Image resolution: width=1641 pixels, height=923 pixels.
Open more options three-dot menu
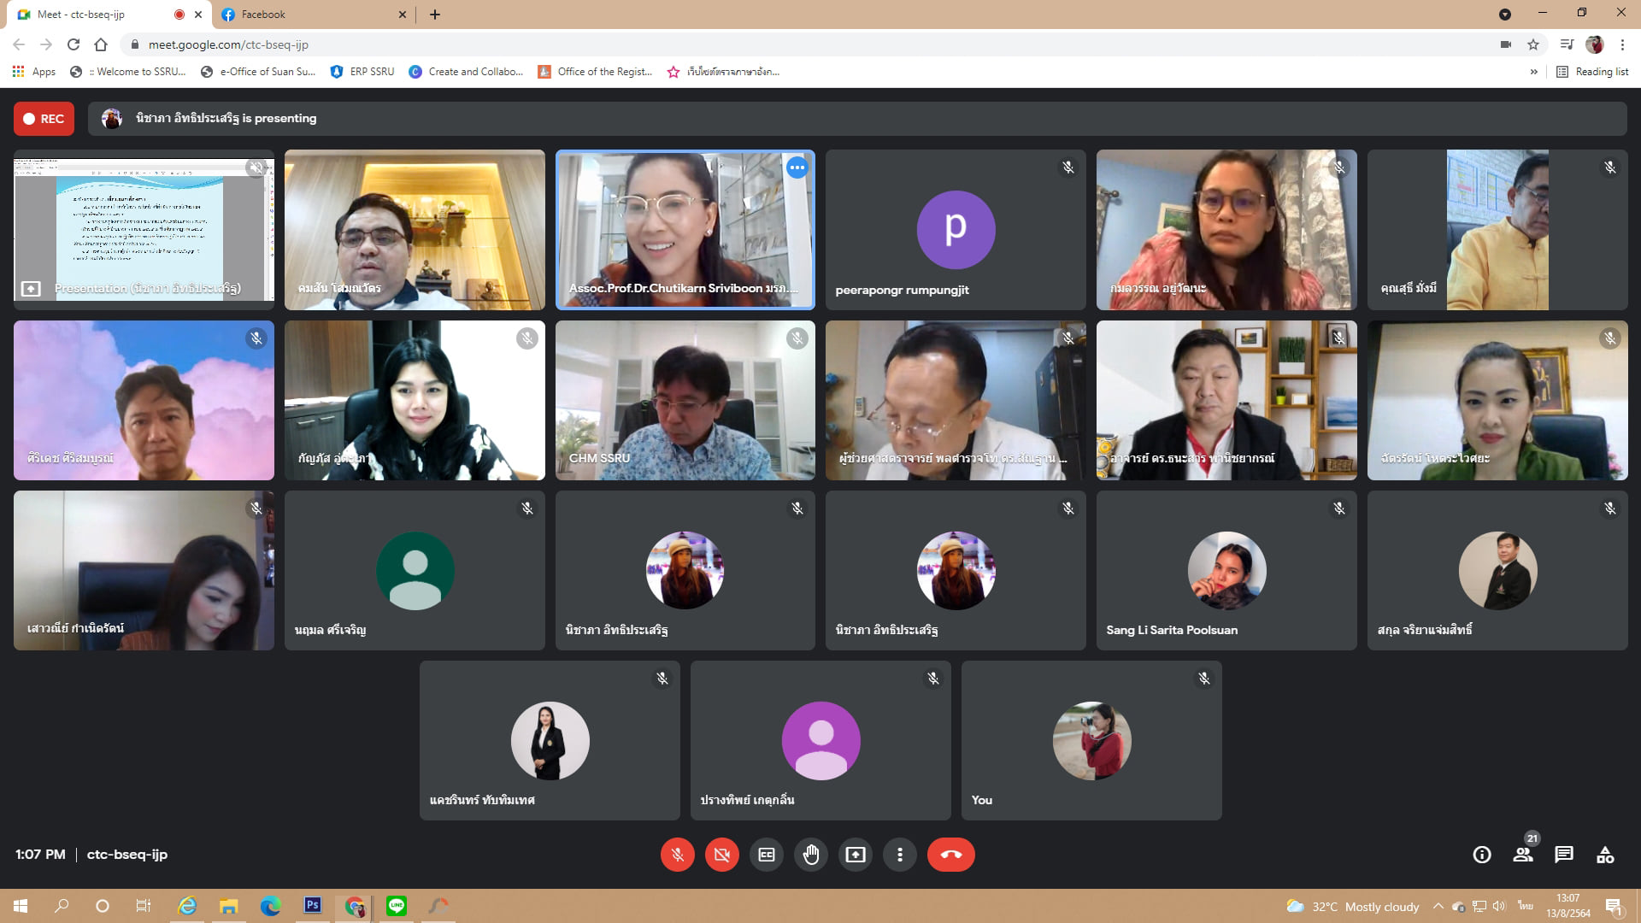[899, 855]
